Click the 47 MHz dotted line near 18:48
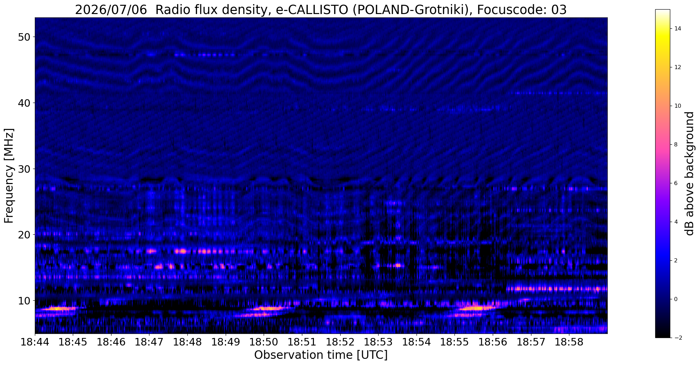Screen dimensions: 700x365 (205, 55)
